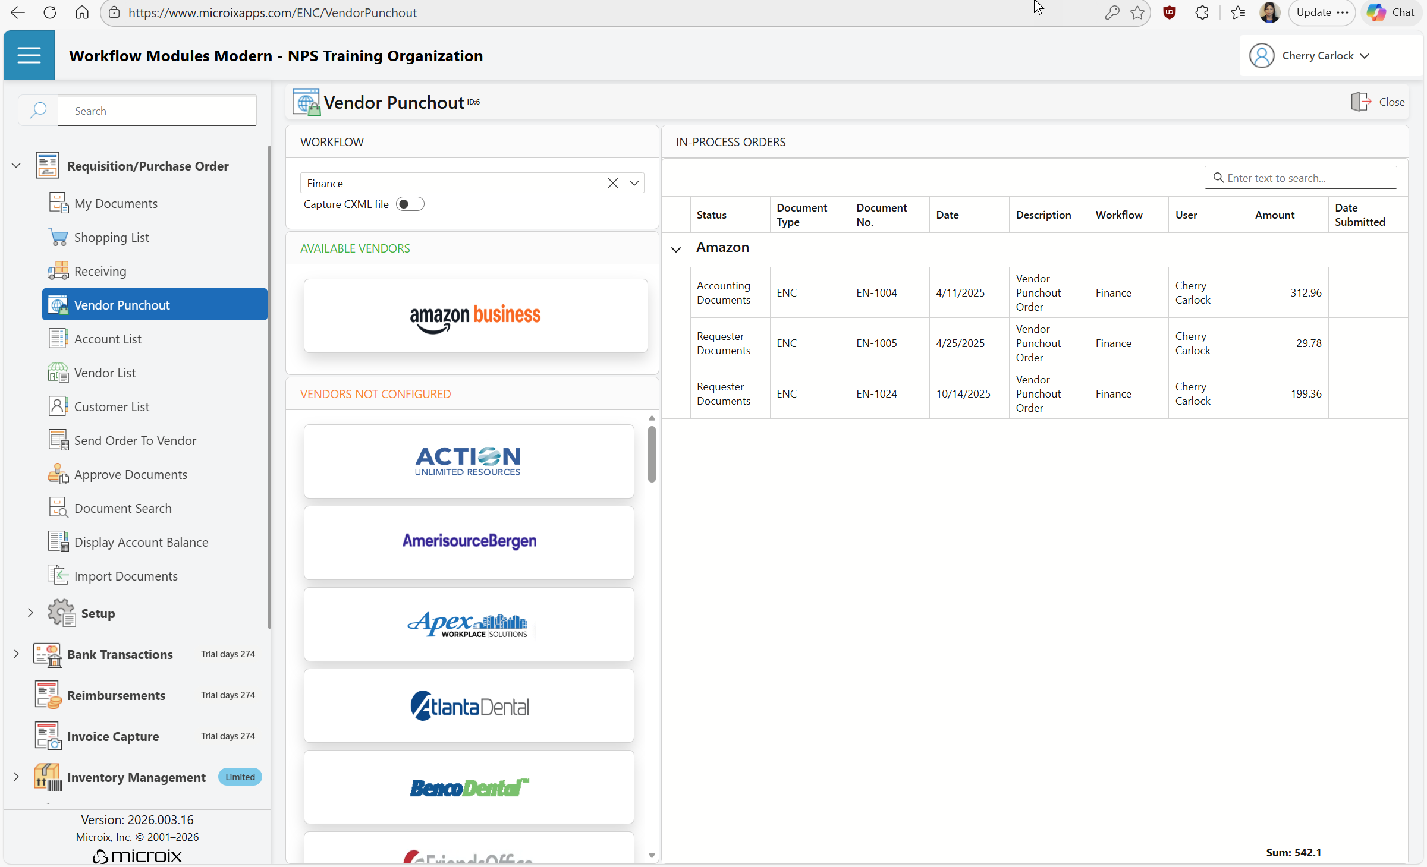Click the sidebar search magnifier icon
The height and width of the screenshot is (867, 1427).
click(x=38, y=111)
